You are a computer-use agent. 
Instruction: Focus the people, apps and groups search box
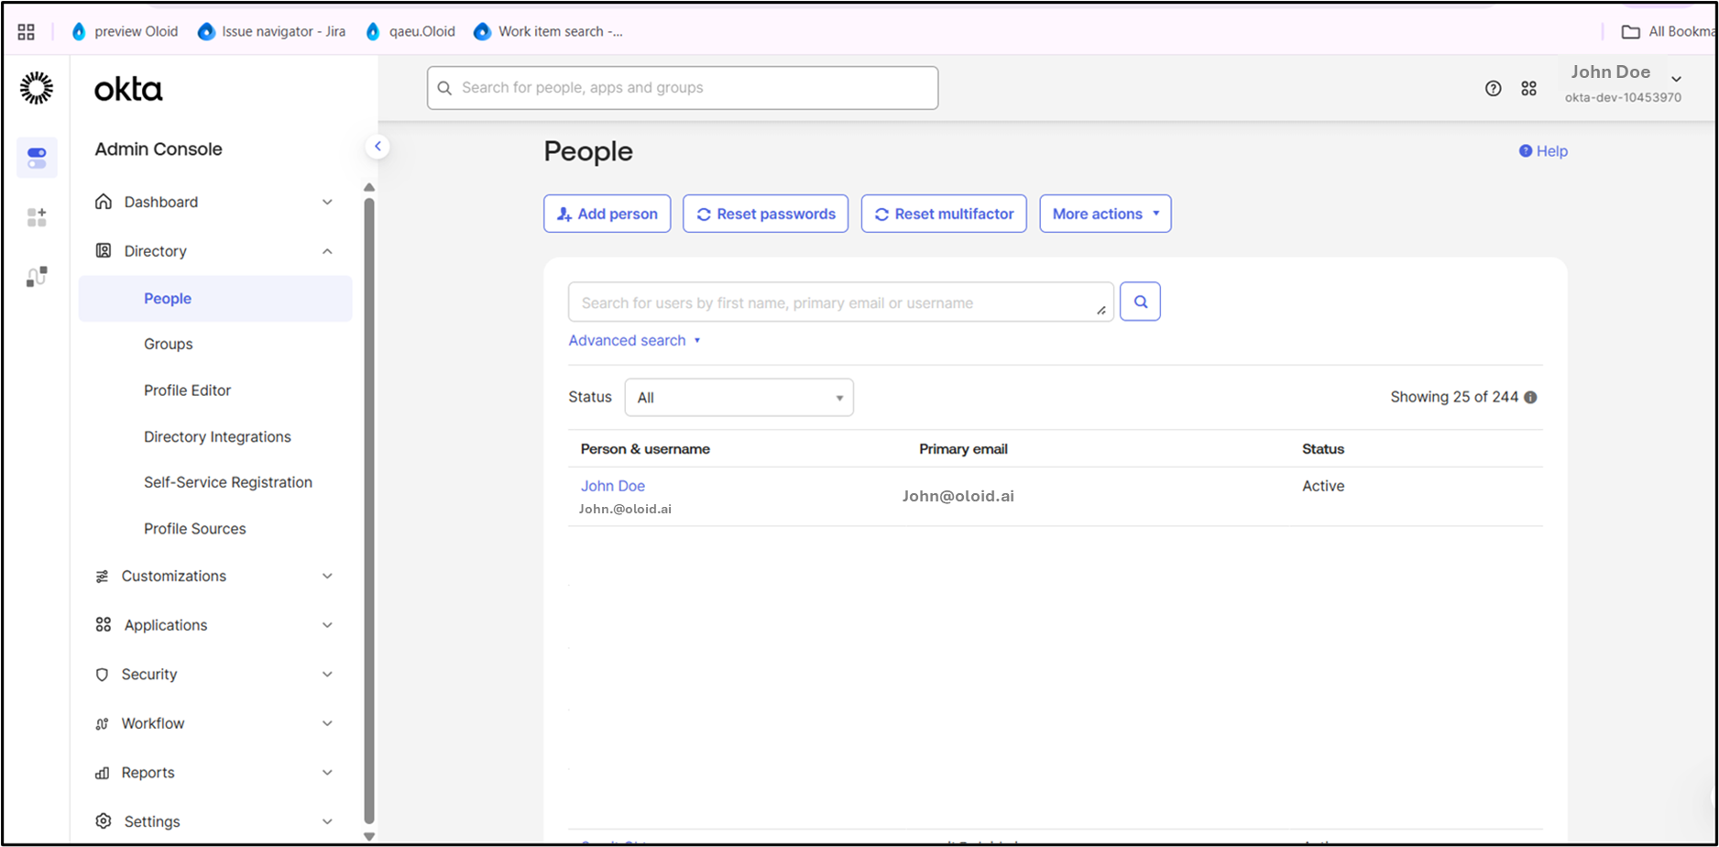(683, 88)
